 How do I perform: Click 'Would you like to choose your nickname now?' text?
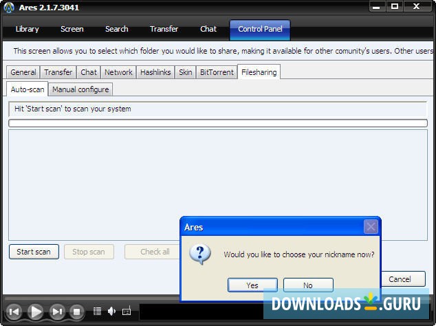pos(299,254)
